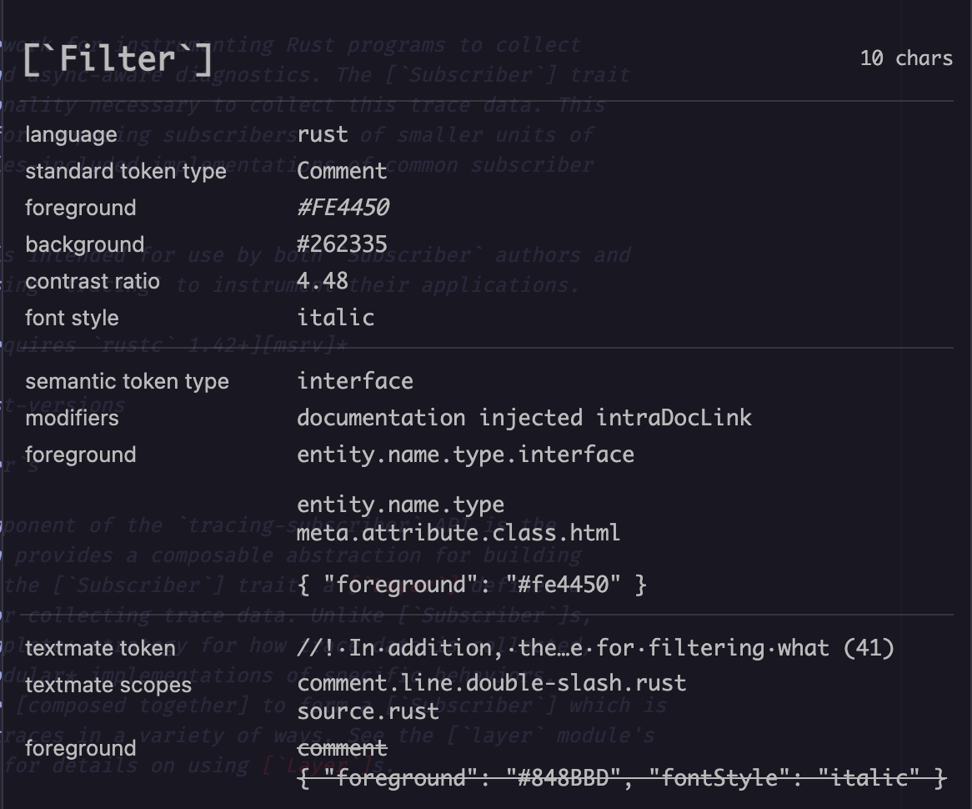972x809 pixels.
Task: Click the textmate token comment preview text
Action: click(x=596, y=646)
